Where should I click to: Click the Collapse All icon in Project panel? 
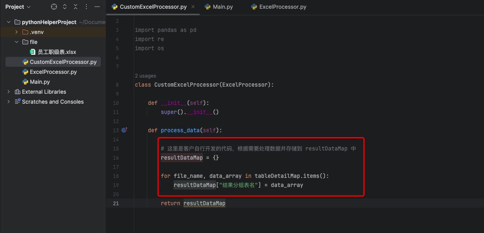(76, 7)
